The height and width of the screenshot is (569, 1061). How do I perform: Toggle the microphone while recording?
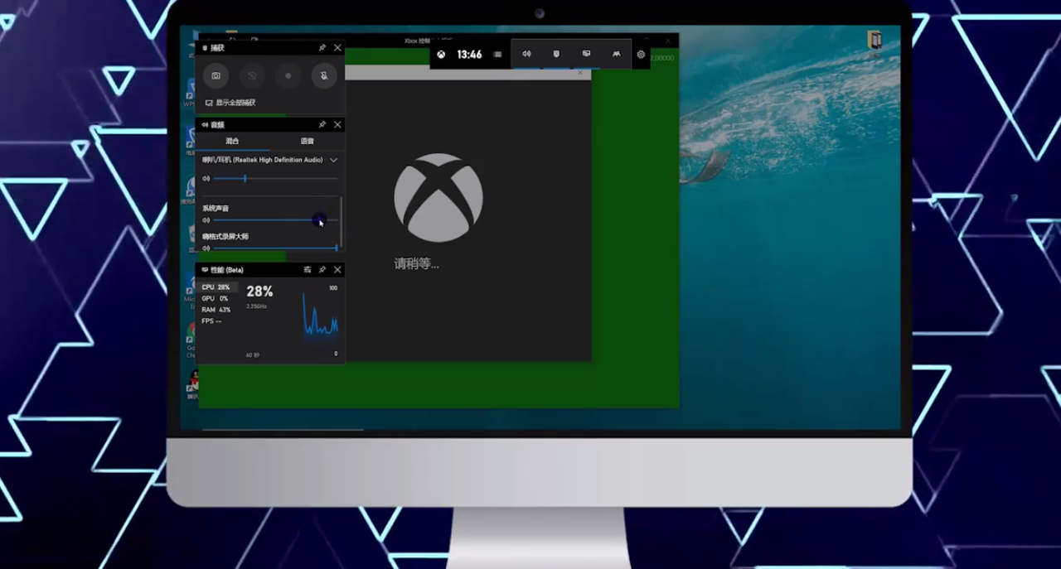pos(324,75)
